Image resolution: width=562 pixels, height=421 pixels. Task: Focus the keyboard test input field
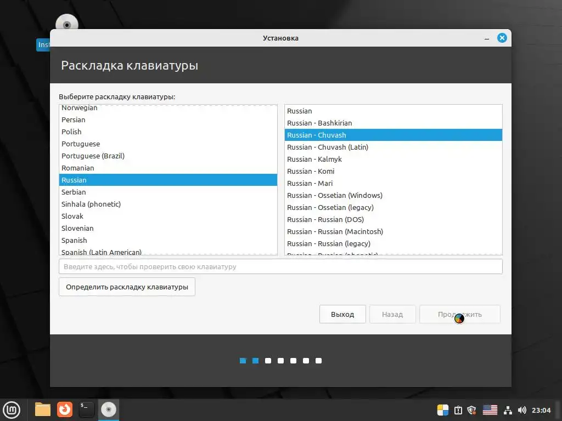click(x=280, y=267)
